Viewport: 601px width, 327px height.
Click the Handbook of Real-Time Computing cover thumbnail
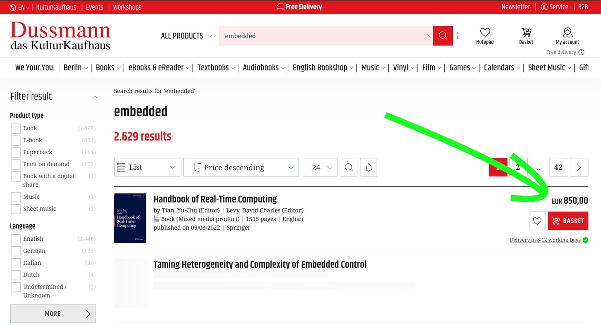130,218
